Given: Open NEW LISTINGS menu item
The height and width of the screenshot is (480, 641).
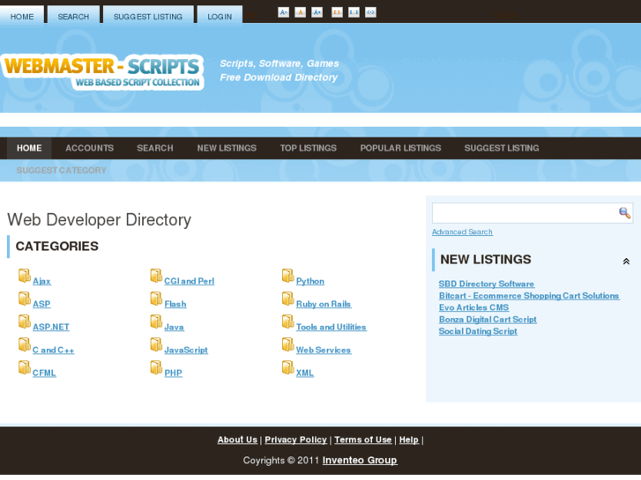Looking at the screenshot, I should (227, 148).
